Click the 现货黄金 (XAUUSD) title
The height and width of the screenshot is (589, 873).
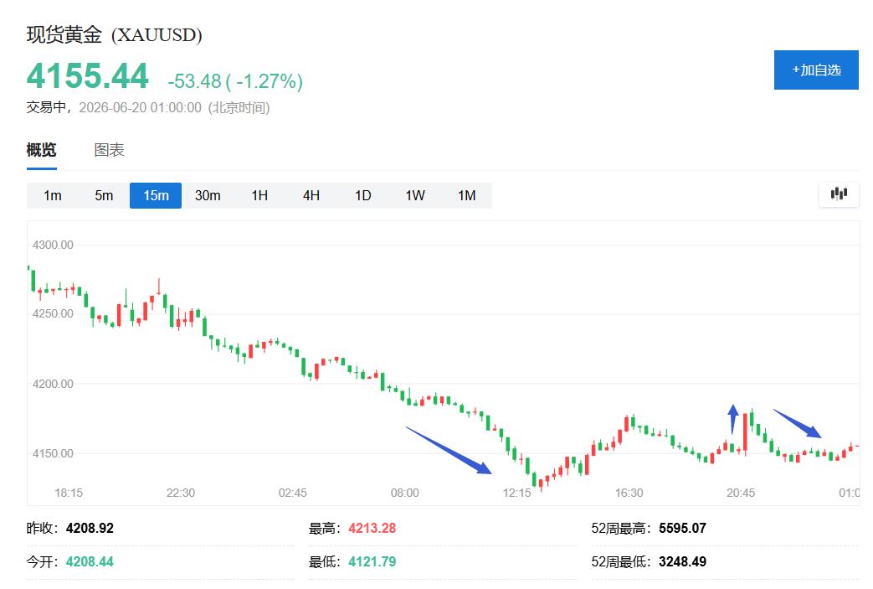[114, 34]
